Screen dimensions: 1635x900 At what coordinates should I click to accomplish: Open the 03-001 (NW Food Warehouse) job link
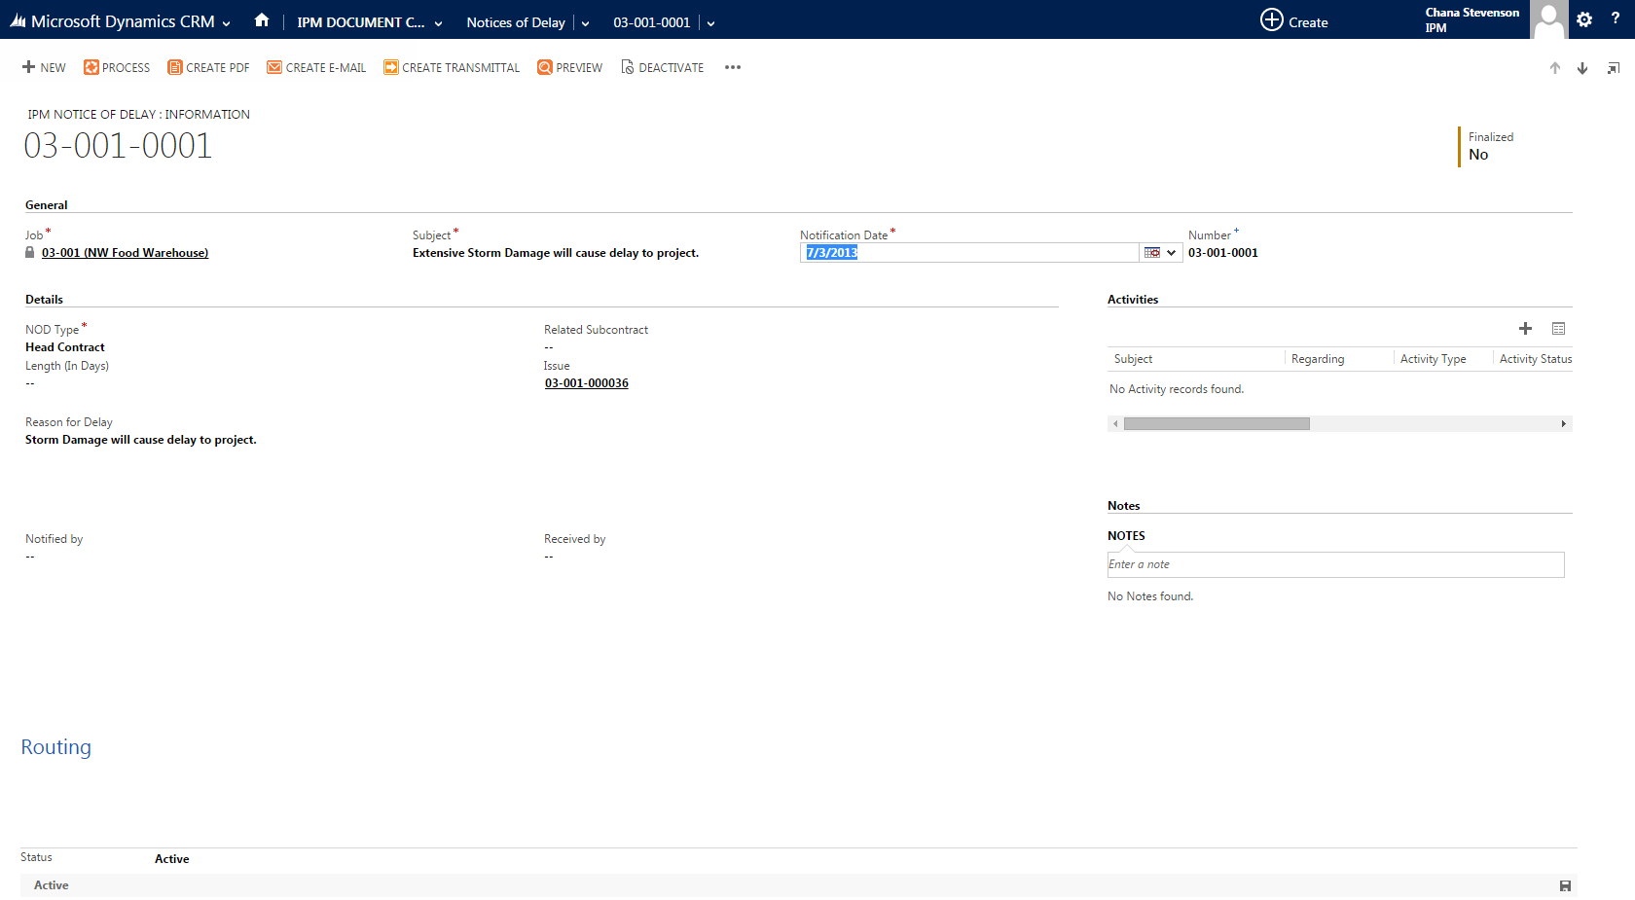click(x=125, y=252)
